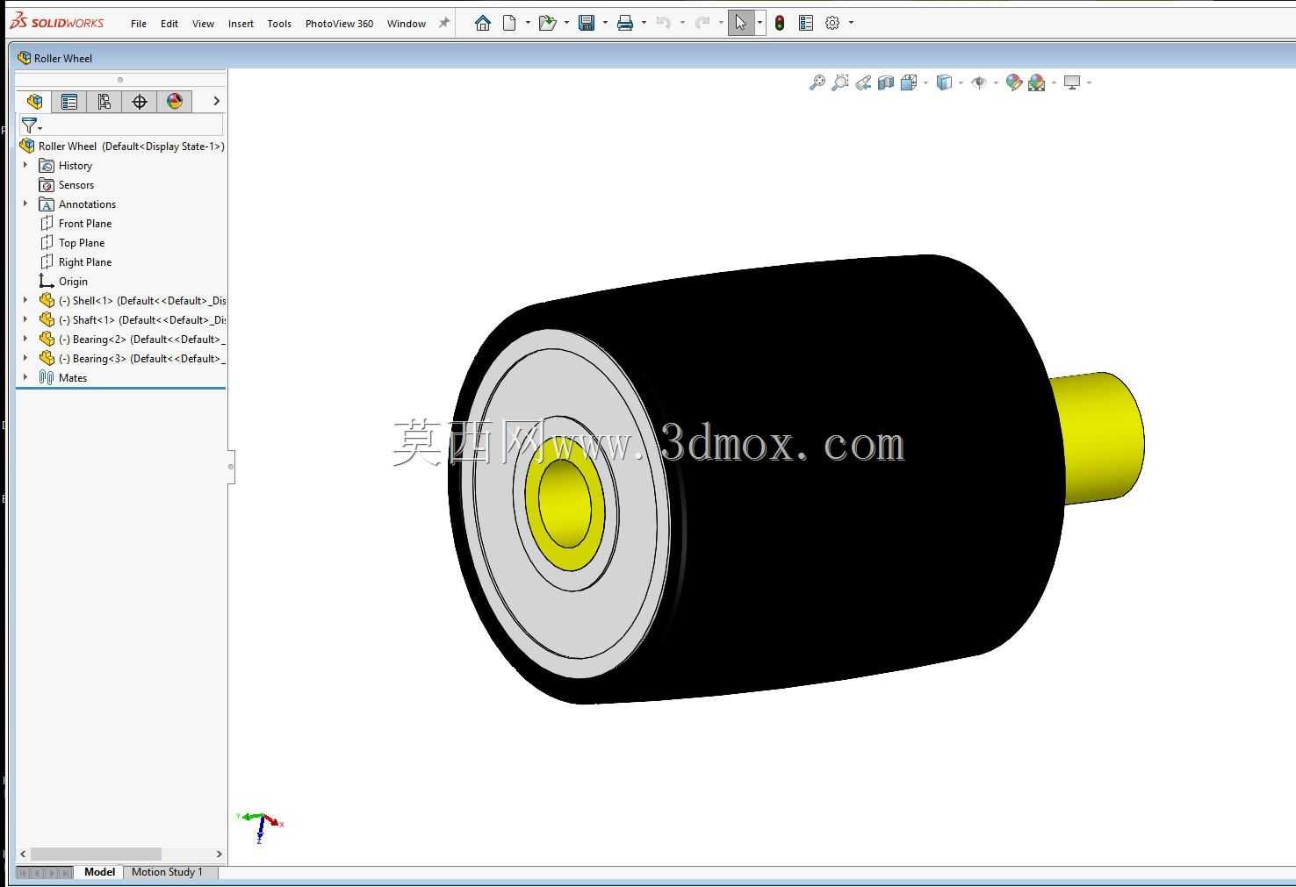Click the Print icon
The width and height of the screenshot is (1296, 887).
pos(625,23)
